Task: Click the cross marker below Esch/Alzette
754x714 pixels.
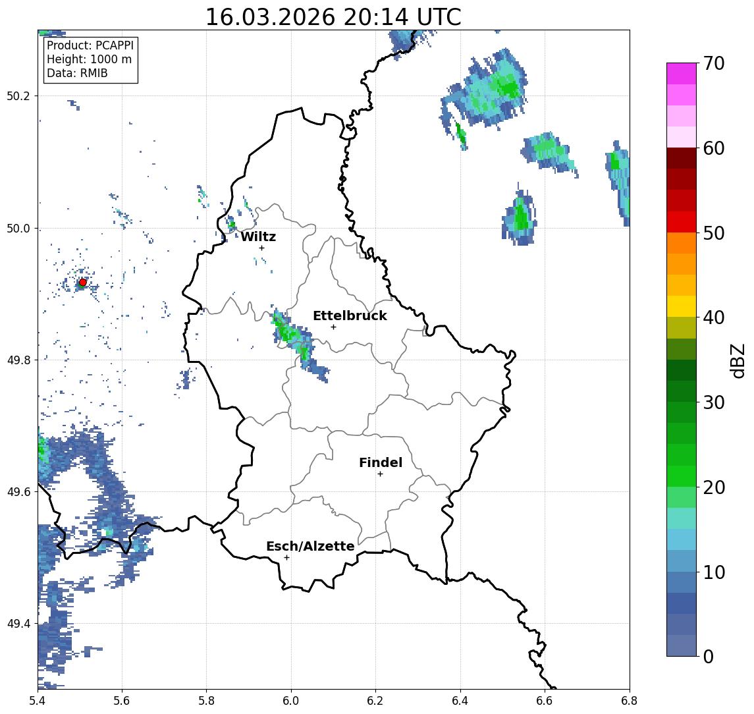Action: [286, 558]
